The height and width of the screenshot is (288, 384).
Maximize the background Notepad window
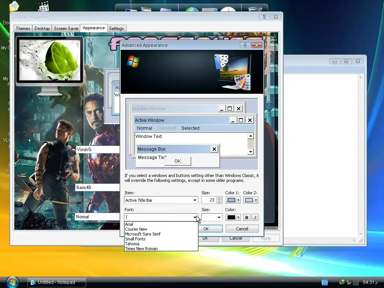coord(346,61)
